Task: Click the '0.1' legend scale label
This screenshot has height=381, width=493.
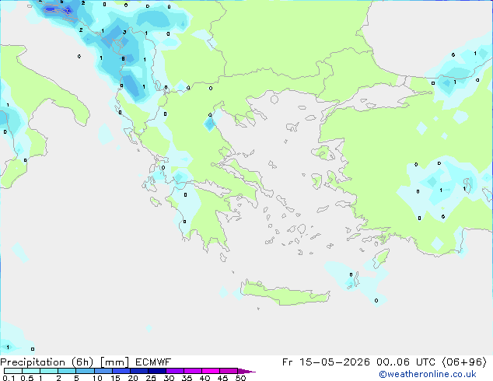Action: [x=9, y=378]
